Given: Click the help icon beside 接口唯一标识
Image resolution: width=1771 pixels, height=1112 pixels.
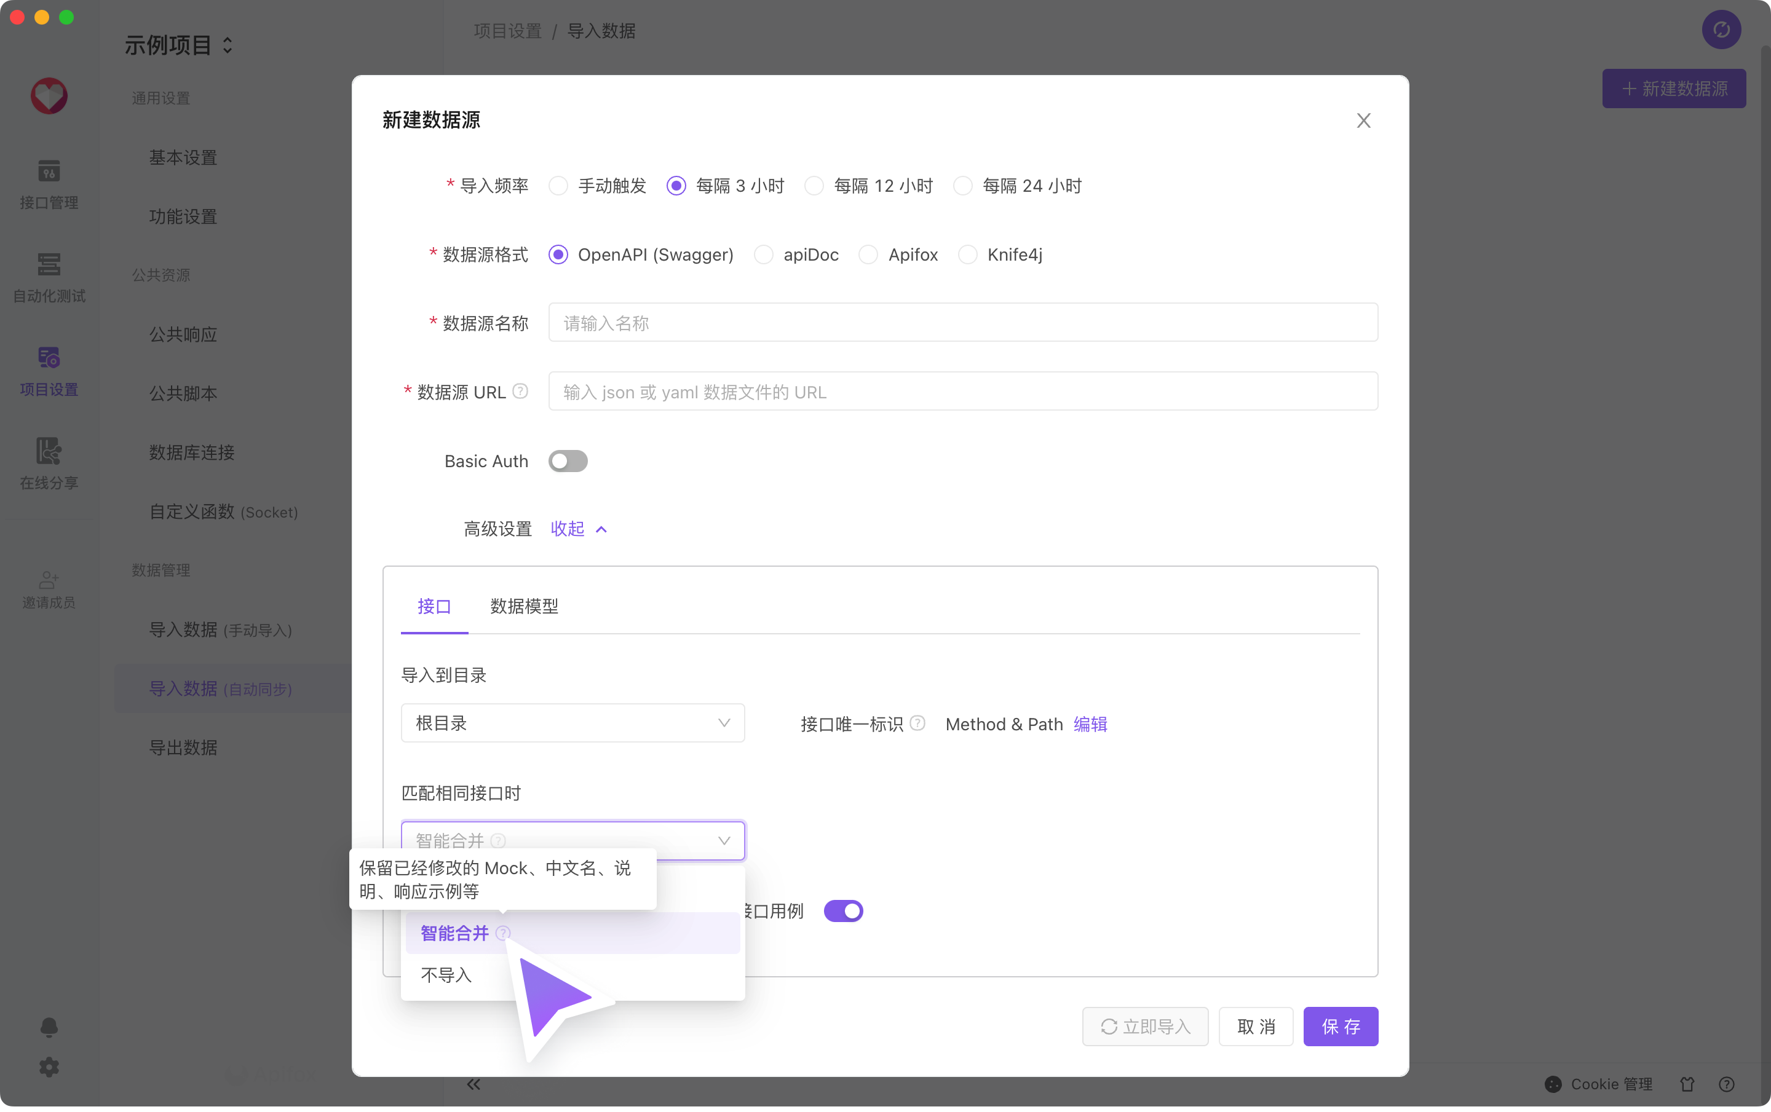Looking at the screenshot, I should coord(917,724).
